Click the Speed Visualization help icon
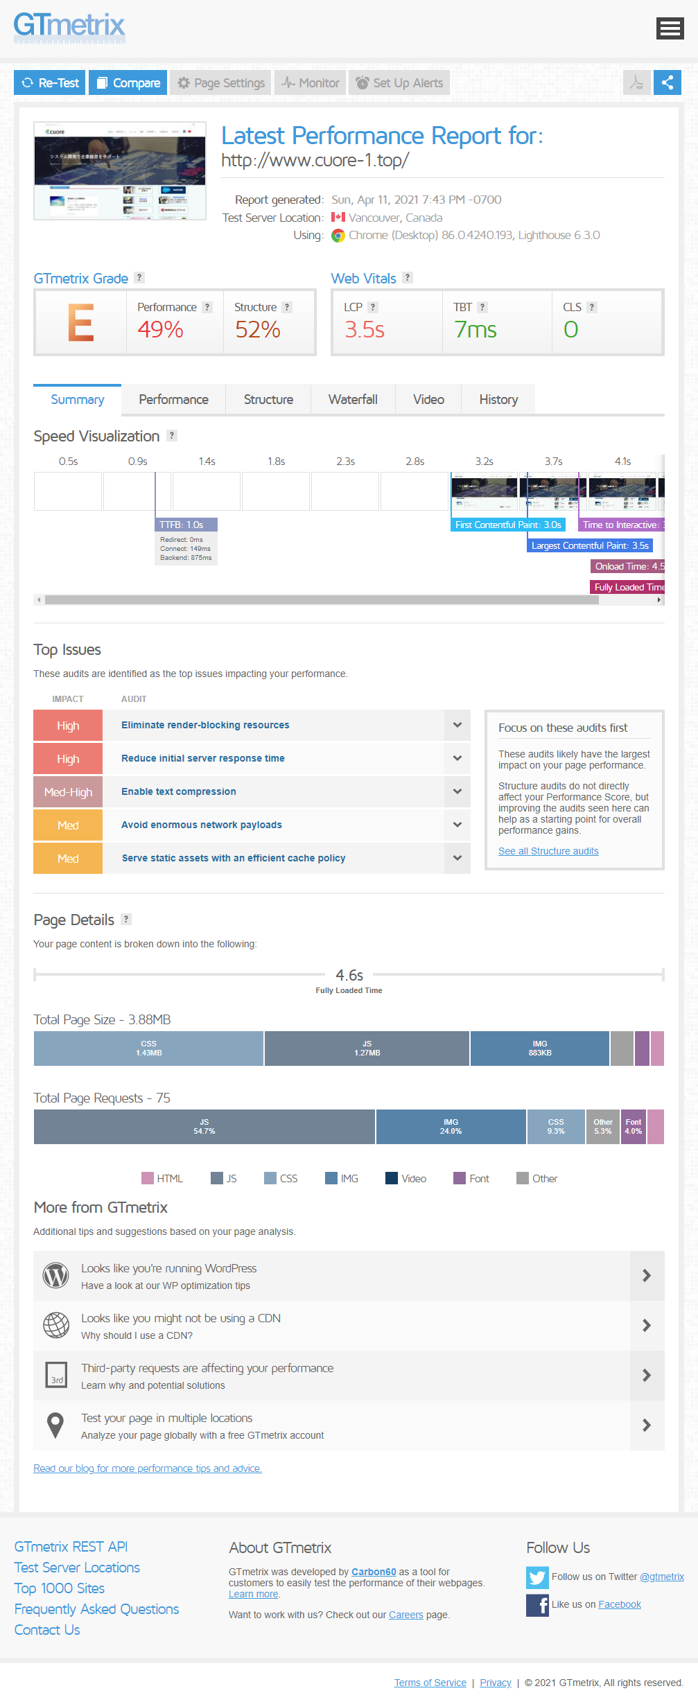 (x=172, y=436)
